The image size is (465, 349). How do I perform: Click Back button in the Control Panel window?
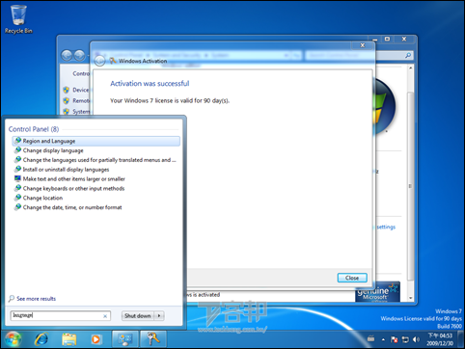(67, 55)
